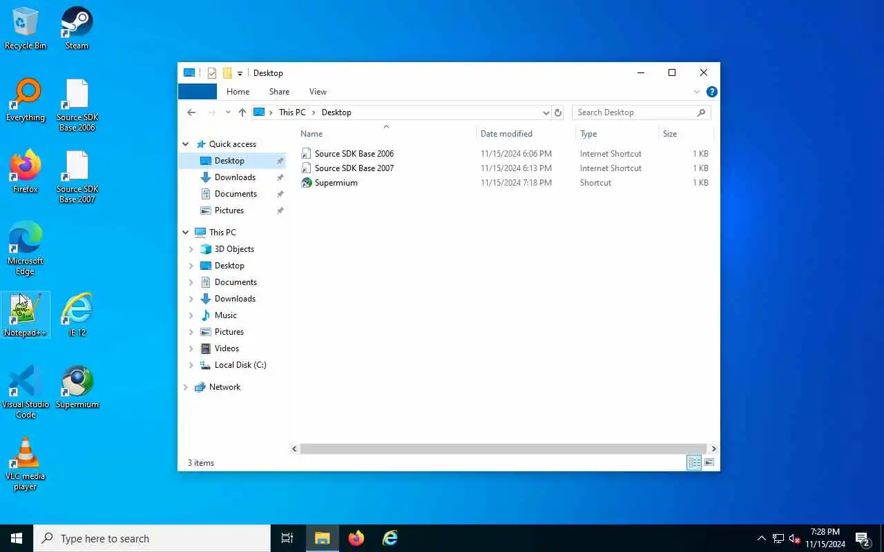Screen dimensions: 884x552
Task: Select the Supermium file in list
Action: [506, 183]
